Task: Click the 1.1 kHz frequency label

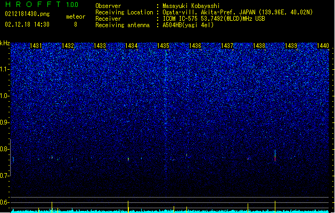Action: click(x=4, y=69)
